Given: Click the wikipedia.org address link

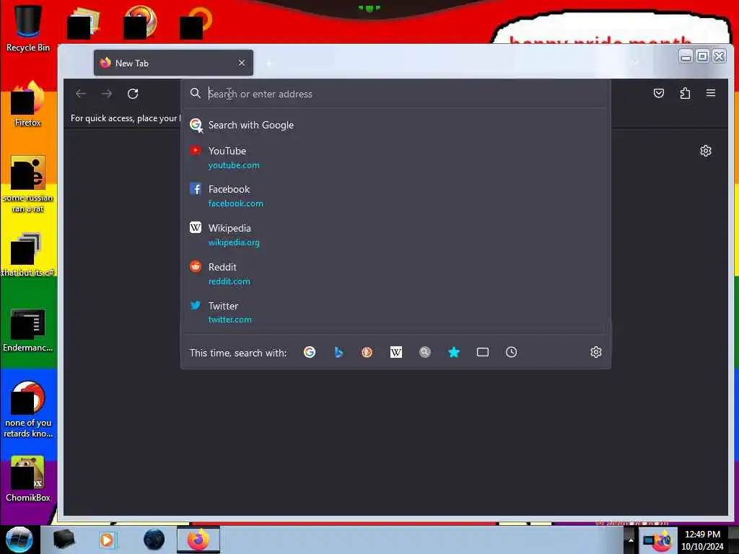Looking at the screenshot, I should point(234,242).
